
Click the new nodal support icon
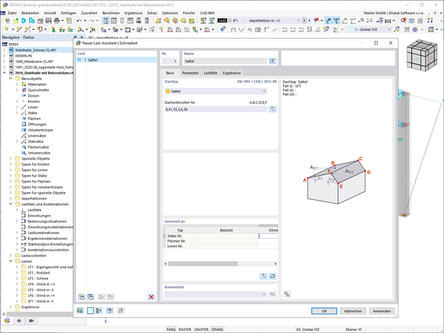(x=53, y=29)
